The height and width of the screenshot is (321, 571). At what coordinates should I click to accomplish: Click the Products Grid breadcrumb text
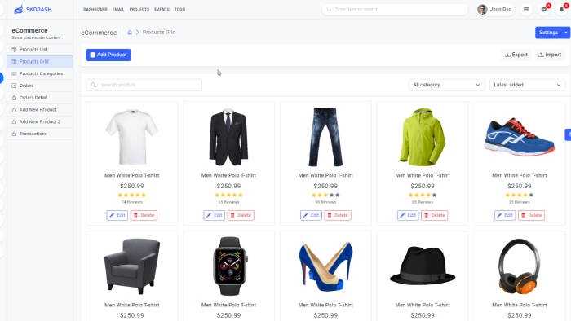(x=159, y=33)
